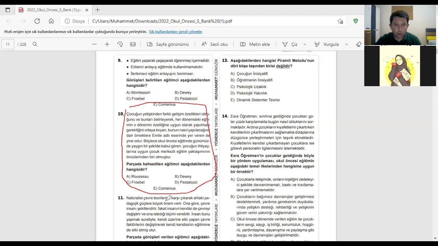438x246 pixels.
Task: Choose the eraser tool in PDF toolbar
Action: click(x=359, y=44)
